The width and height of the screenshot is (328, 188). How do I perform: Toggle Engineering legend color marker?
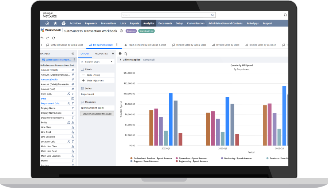[x=177, y=161]
